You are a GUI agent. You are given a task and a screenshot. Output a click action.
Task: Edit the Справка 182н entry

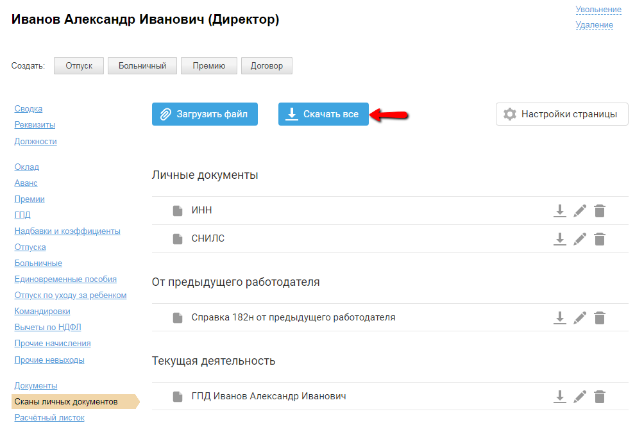tap(580, 318)
